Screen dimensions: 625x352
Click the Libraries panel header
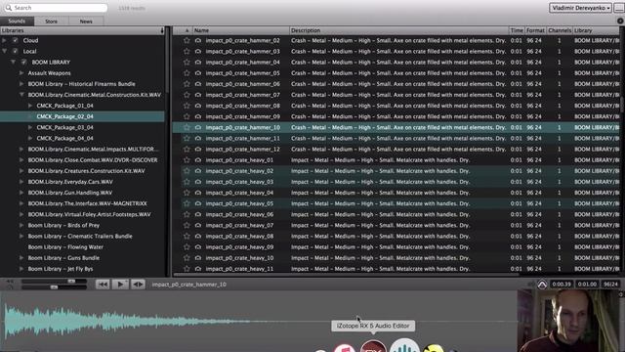pos(82,30)
